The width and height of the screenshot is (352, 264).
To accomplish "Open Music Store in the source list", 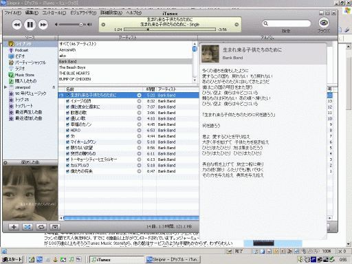I will [x=25, y=75].
